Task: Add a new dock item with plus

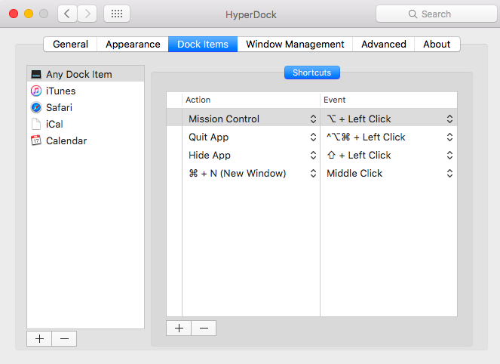Action: (x=39, y=338)
